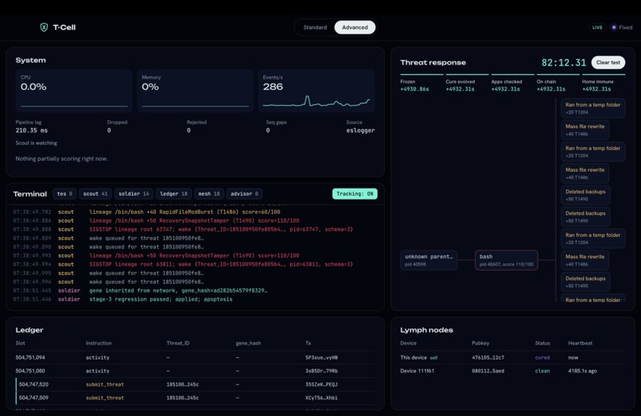The width and height of the screenshot is (641, 416).
Task: Click pubkey 080112…5aed
Action: click(x=488, y=371)
